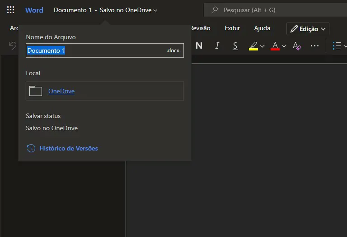The width and height of the screenshot is (347, 237).
Task: Clear formatting with eraser A icon
Action: click(x=297, y=46)
